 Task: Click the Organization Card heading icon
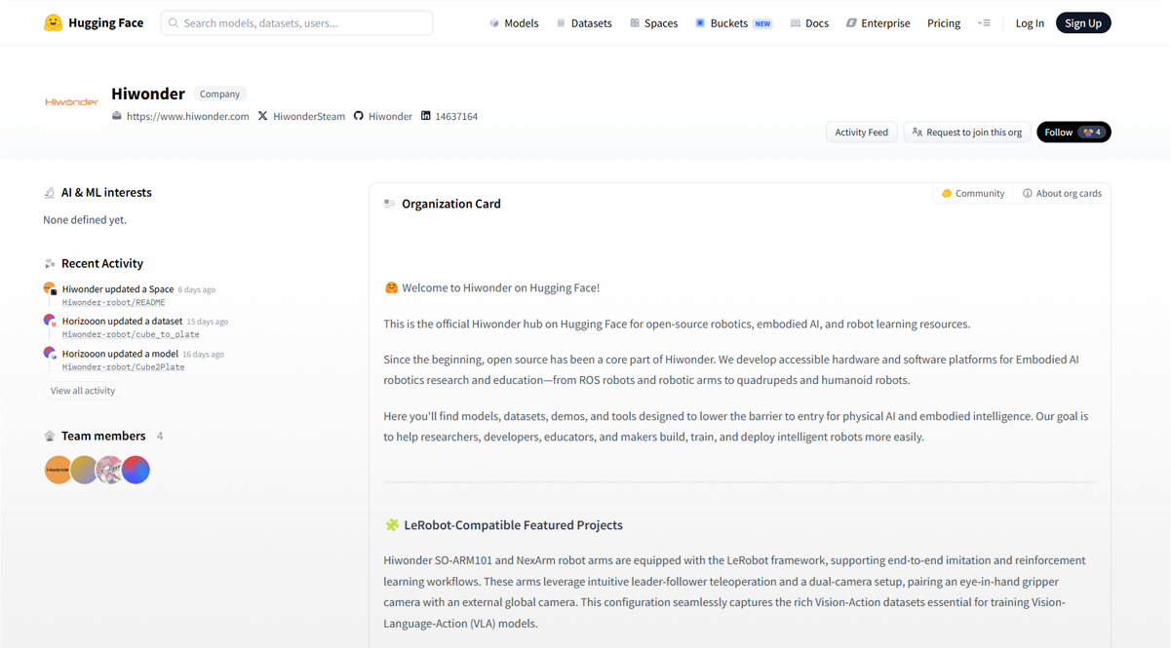pyautogui.click(x=390, y=204)
